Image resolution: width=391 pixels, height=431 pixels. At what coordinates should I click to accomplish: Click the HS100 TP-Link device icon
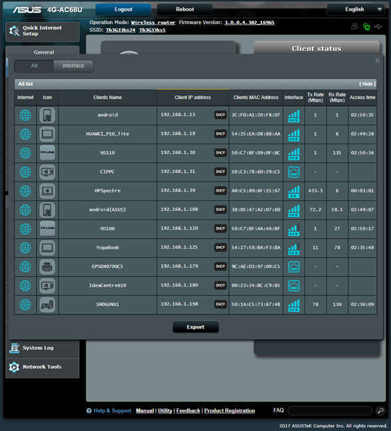click(x=47, y=229)
